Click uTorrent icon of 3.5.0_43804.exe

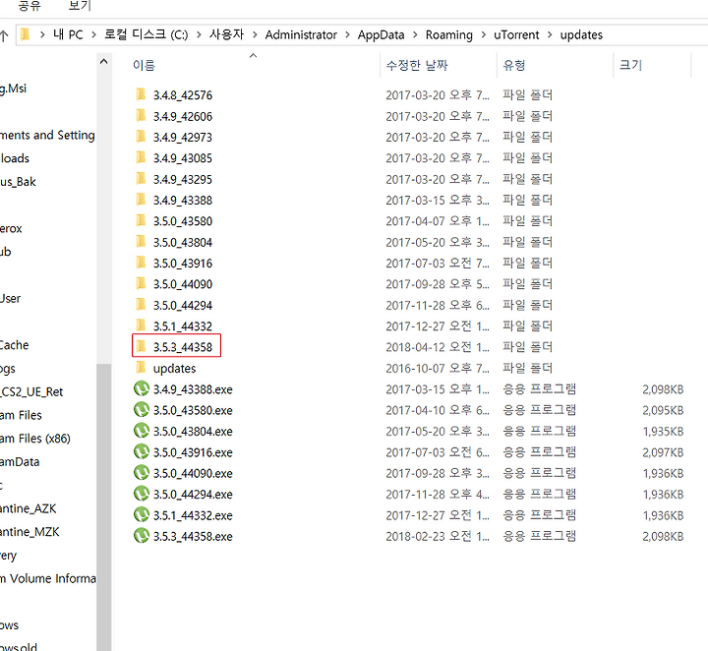click(142, 431)
